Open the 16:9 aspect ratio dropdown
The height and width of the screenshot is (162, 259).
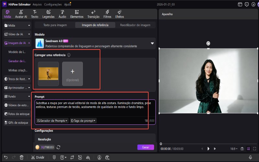point(234,149)
